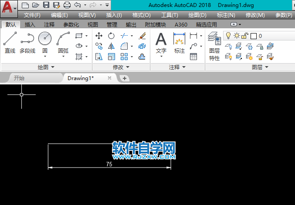Toggle the layer freeze sun icon
Screen dimensions: 295x205
(236, 36)
